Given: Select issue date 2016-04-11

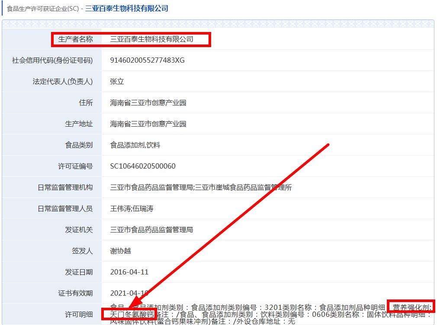Looking at the screenshot, I should click(129, 272).
